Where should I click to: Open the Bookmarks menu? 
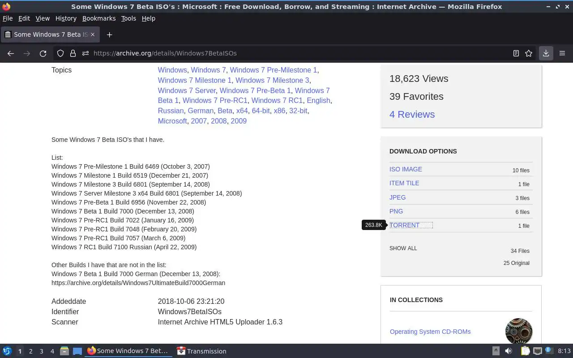coord(99,18)
